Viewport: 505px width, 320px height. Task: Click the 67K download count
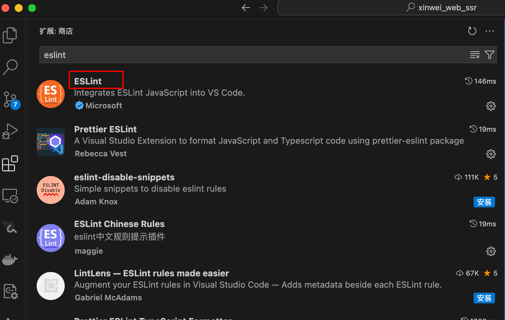pos(468,273)
